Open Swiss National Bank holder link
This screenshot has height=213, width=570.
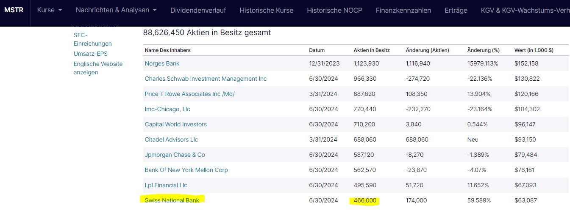172,200
